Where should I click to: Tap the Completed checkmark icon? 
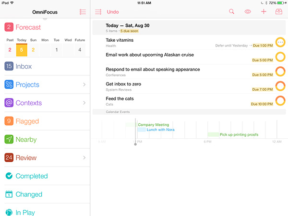click(x=9, y=176)
